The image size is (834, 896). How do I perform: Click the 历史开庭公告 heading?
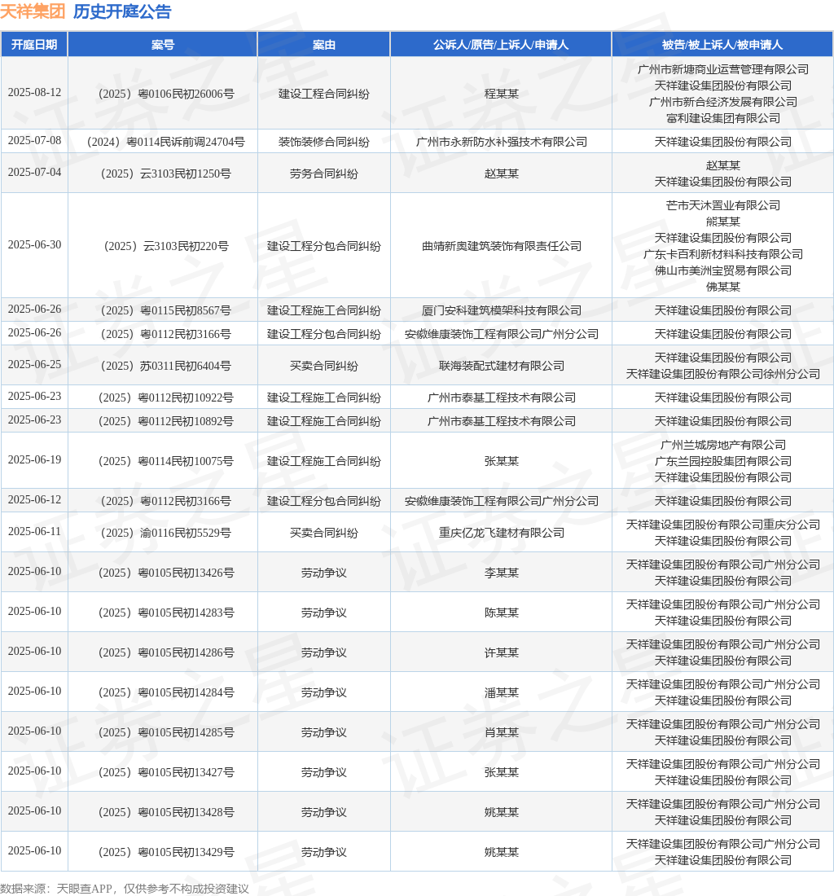122,11
